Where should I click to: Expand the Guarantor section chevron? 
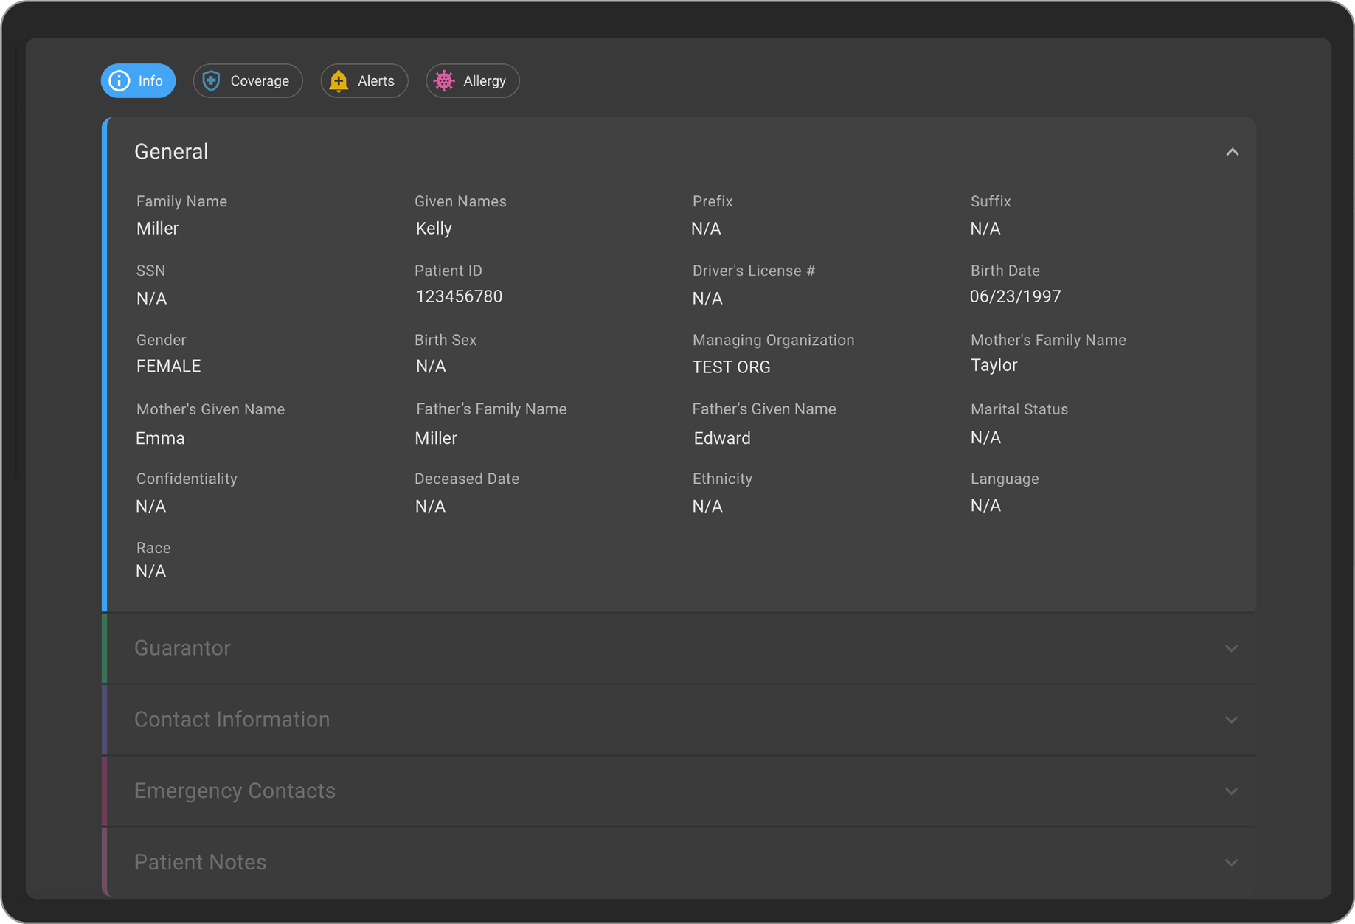(1231, 648)
